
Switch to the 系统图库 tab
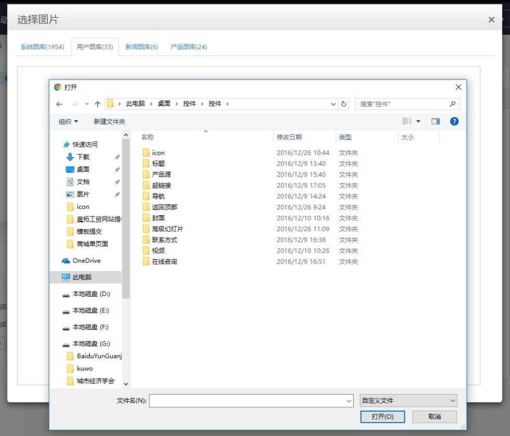pos(42,47)
